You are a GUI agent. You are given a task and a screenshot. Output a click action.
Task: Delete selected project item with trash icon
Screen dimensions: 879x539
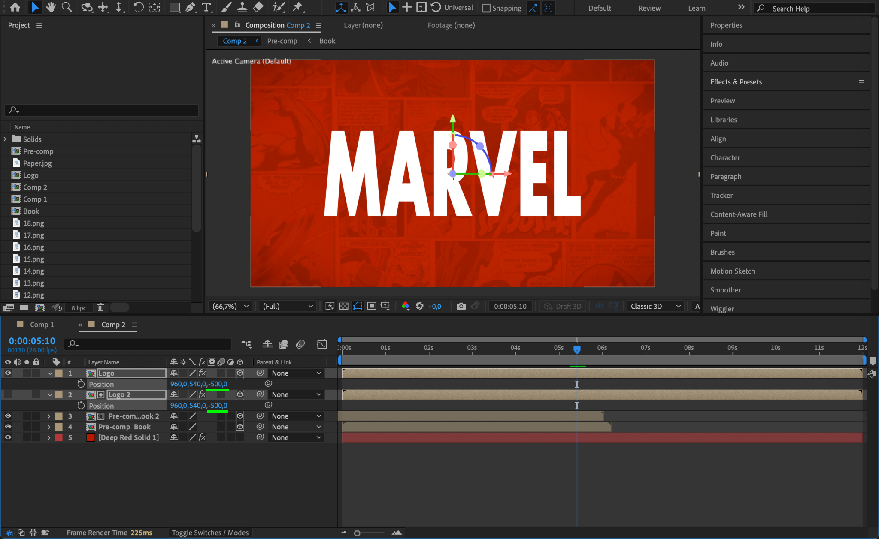pos(100,307)
